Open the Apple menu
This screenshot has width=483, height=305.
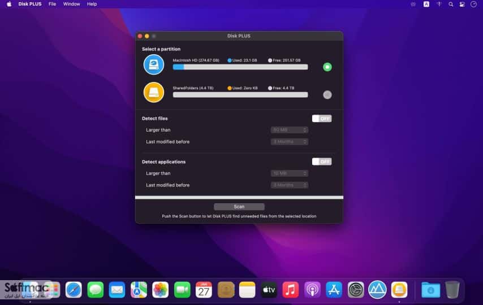click(9, 4)
